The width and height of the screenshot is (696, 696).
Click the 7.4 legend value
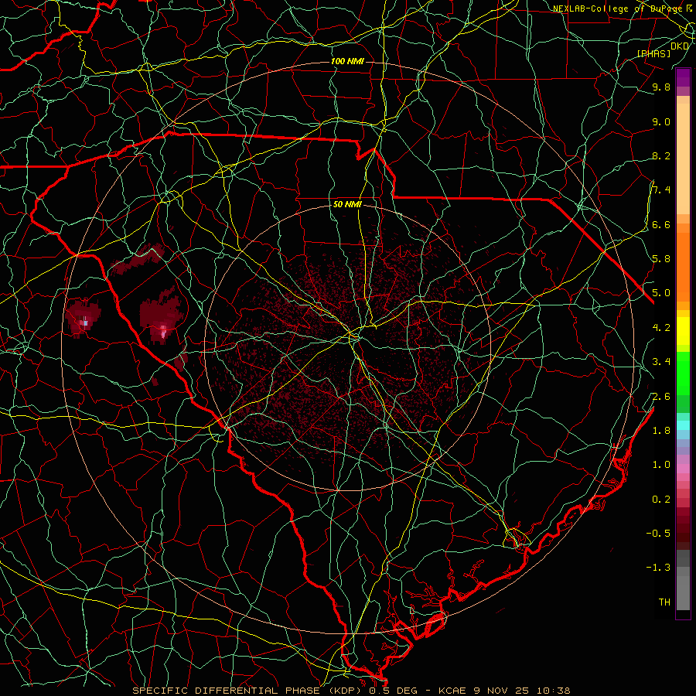pos(661,190)
